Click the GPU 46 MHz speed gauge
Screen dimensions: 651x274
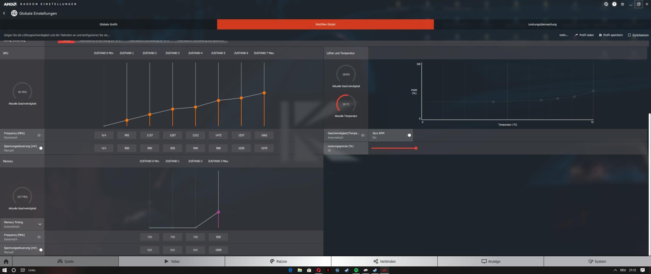(22, 92)
